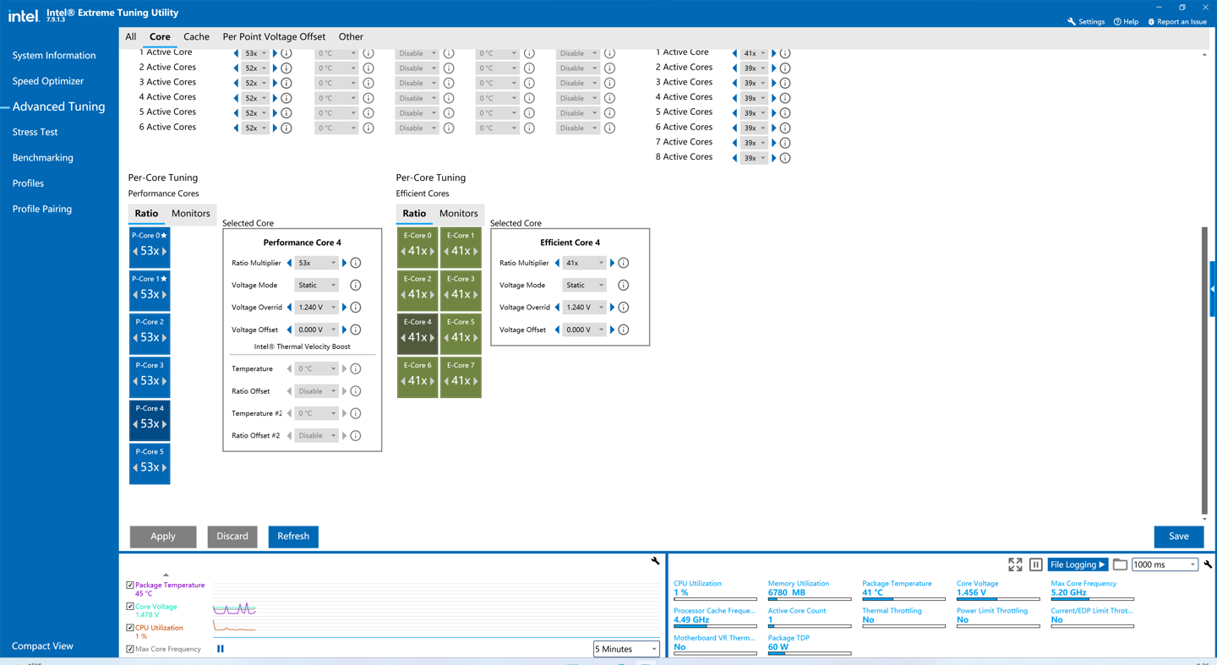Click the Apply button
The image size is (1217, 665).
click(x=163, y=537)
